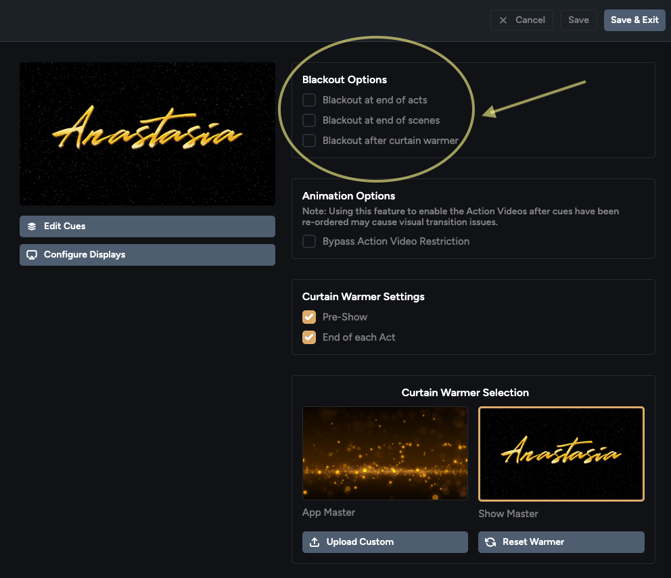Click the display icon beside Configure Displays
The width and height of the screenshot is (671, 578).
pos(32,255)
